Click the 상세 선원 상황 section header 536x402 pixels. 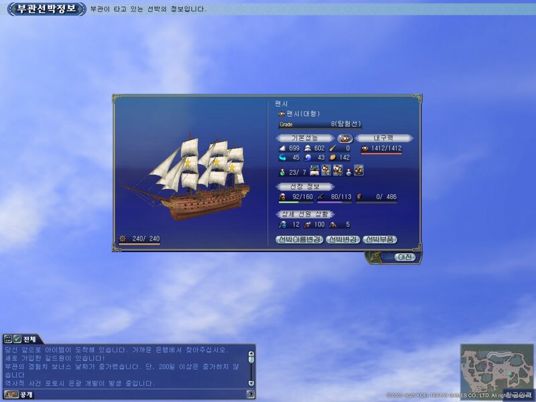(x=305, y=214)
